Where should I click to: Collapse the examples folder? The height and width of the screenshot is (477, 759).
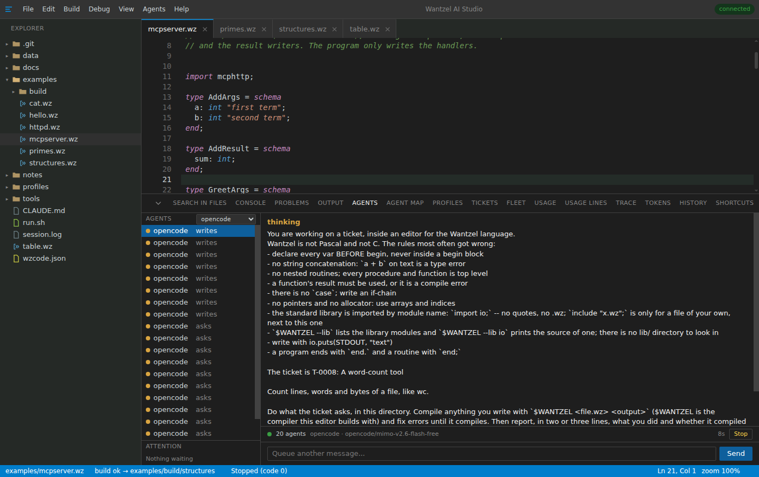pyautogui.click(x=7, y=80)
